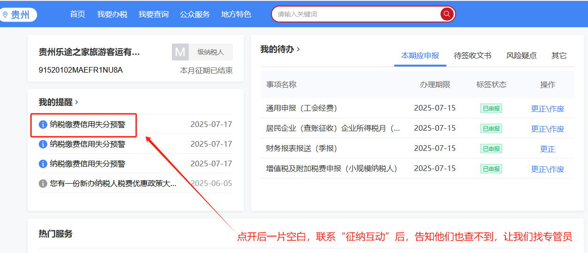The image size is (588, 253).
Task: Select the 其它 tab
Action: [x=559, y=56]
